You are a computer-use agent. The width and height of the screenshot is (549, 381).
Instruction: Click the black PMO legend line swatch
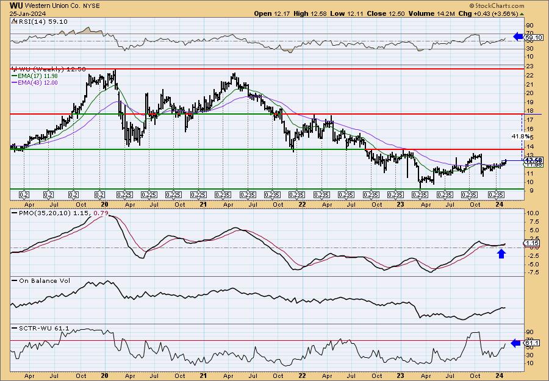point(14,213)
